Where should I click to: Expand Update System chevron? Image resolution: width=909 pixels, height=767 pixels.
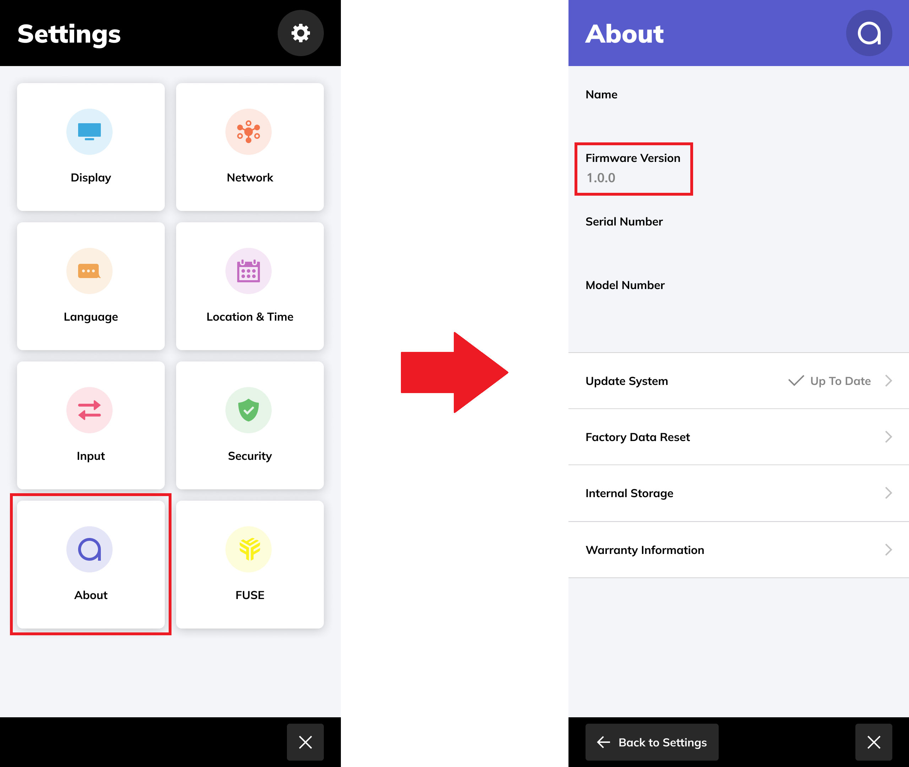tap(888, 381)
